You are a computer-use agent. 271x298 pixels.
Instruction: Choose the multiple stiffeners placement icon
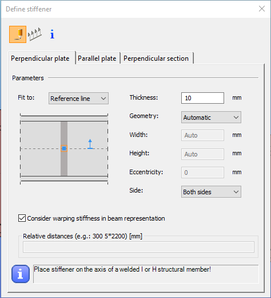(x=35, y=34)
